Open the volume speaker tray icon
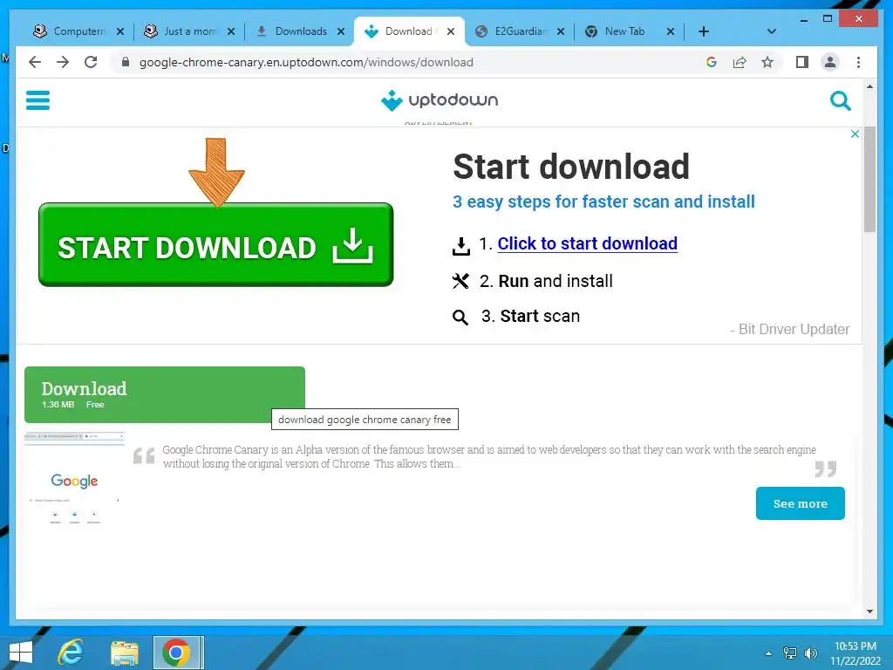This screenshot has width=893, height=670. point(811,653)
